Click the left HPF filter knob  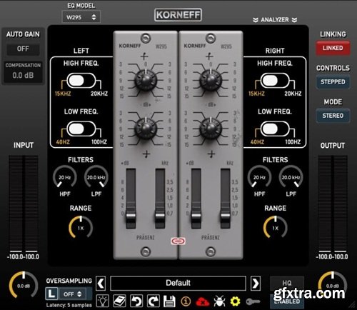(x=64, y=177)
